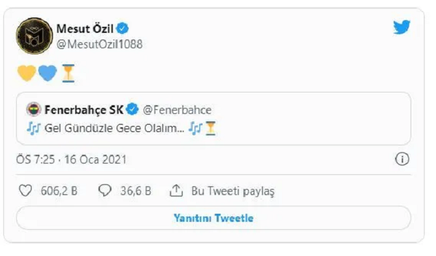Click the verified badge beside Mesut Özil
This screenshot has width=436, height=256.
coord(122,28)
